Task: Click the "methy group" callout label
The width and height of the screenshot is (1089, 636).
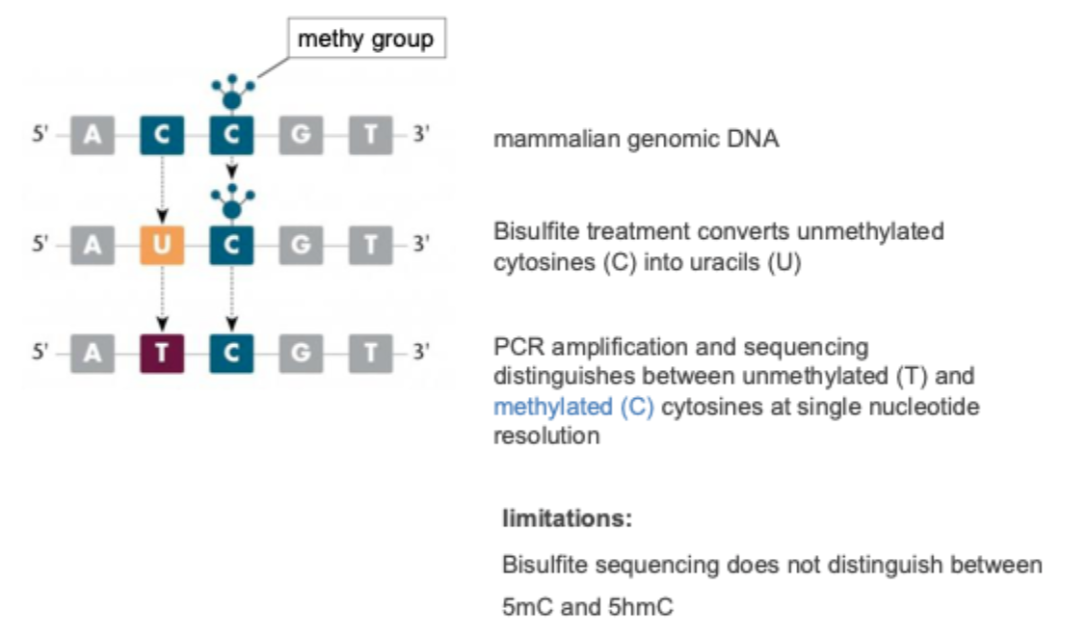Action: tap(365, 40)
